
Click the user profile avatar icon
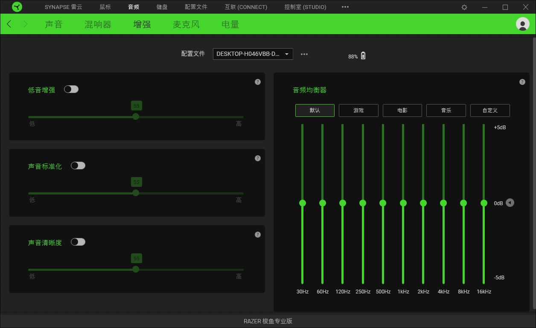pyautogui.click(x=522, y=24)
